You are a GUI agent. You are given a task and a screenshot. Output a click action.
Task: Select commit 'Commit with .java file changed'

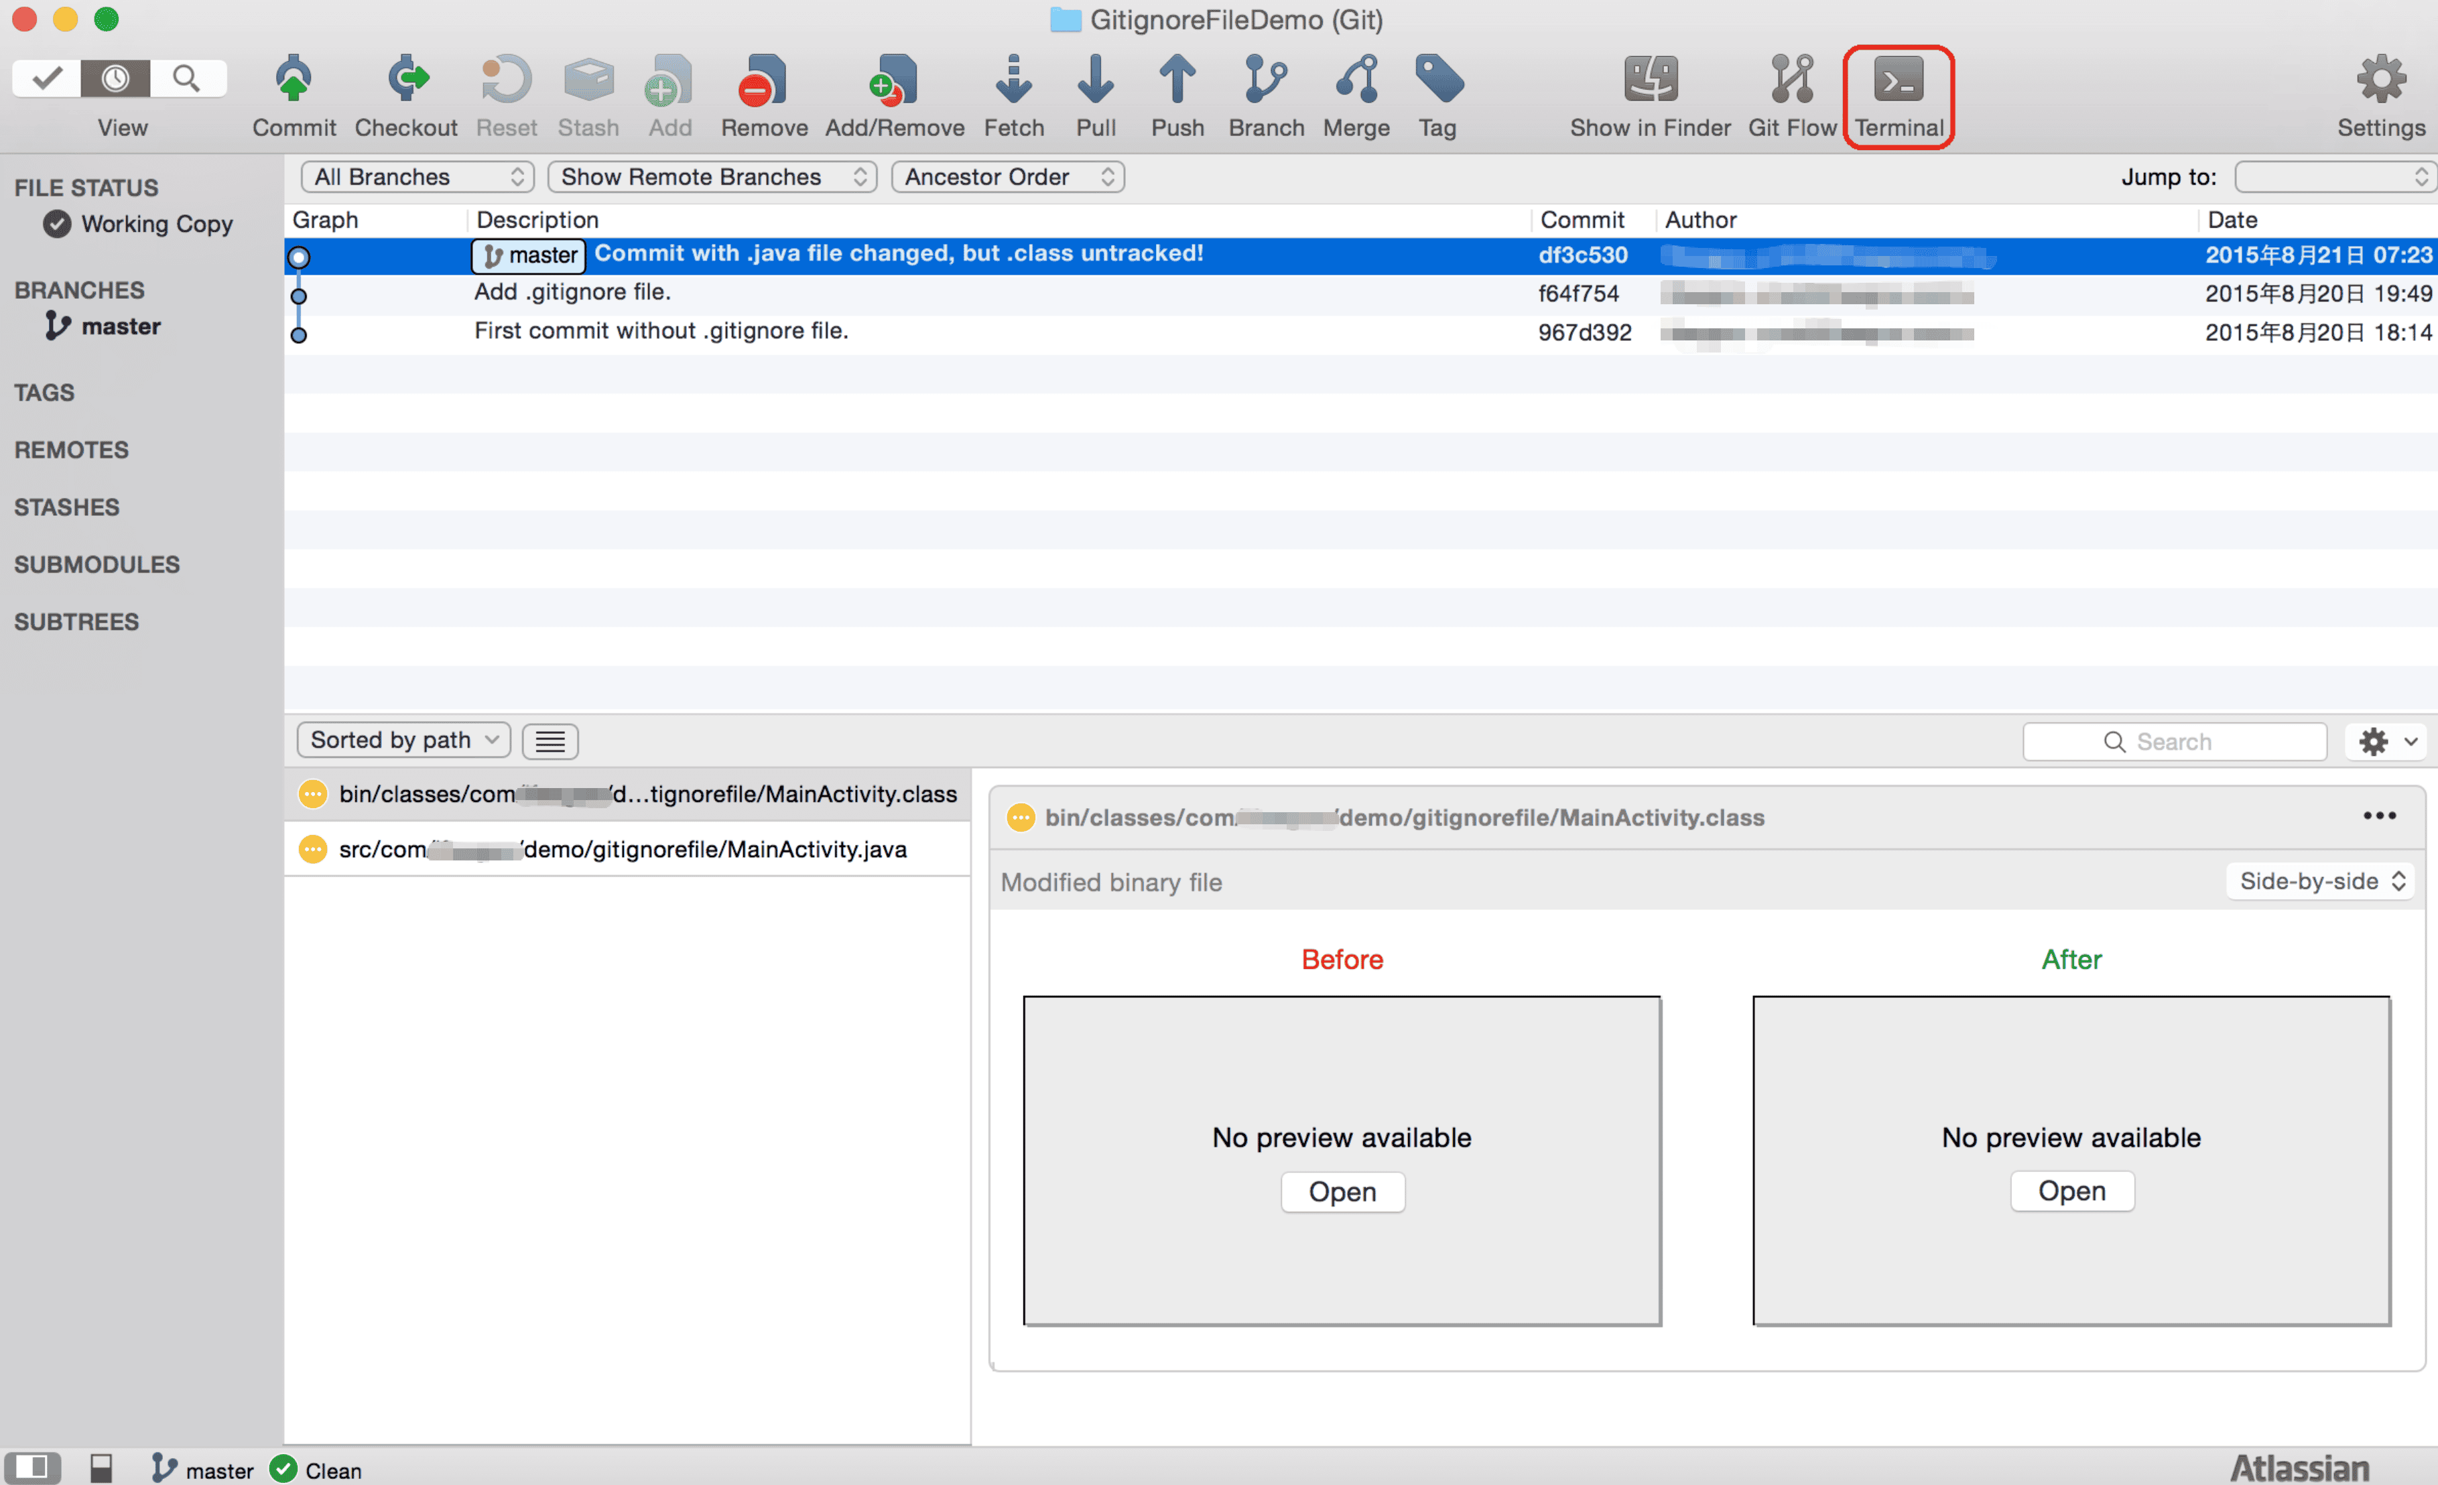point(1360,255)
